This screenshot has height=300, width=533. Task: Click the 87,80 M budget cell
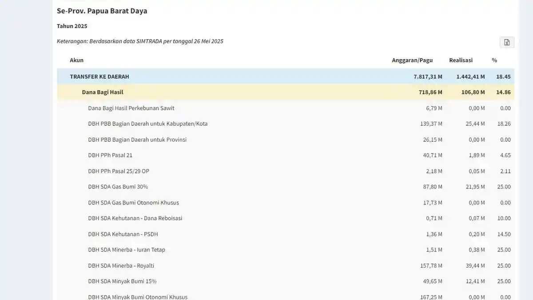433,187
